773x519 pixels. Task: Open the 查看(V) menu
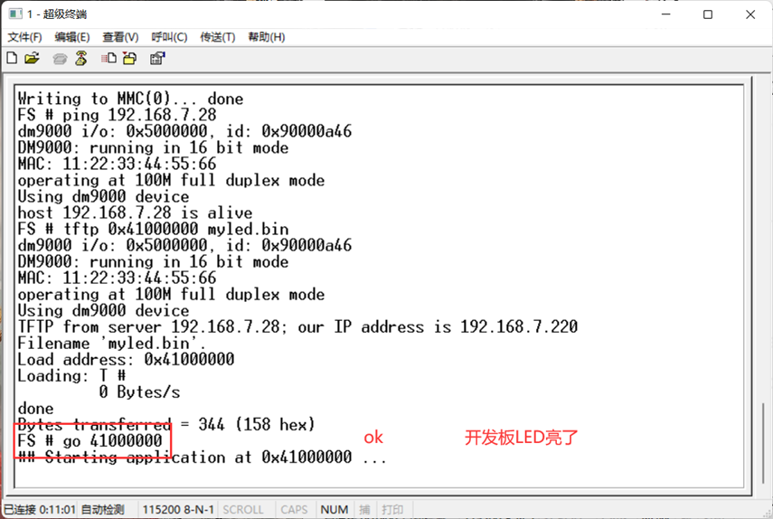click(120, 37)
